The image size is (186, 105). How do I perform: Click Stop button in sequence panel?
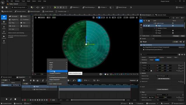pyautogui.click(x=15, y=99)
